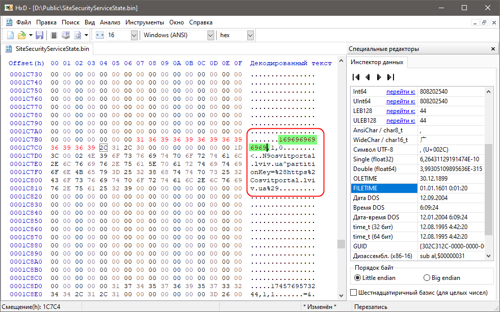Close the inner document window
500x312 pixels.
coord(493,22)
